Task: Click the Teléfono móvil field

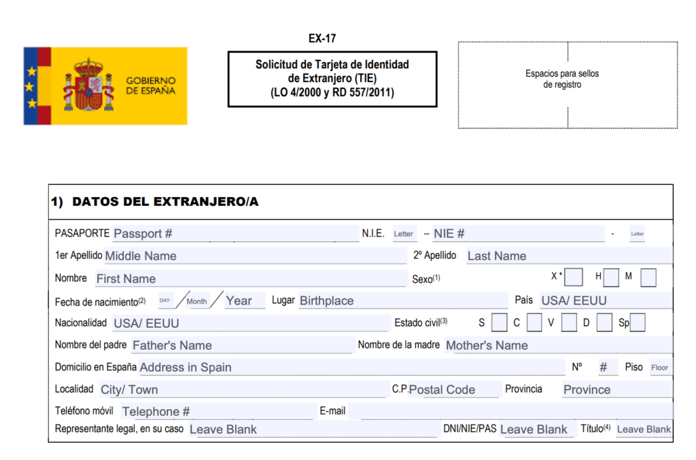Action: pos(216,411)
